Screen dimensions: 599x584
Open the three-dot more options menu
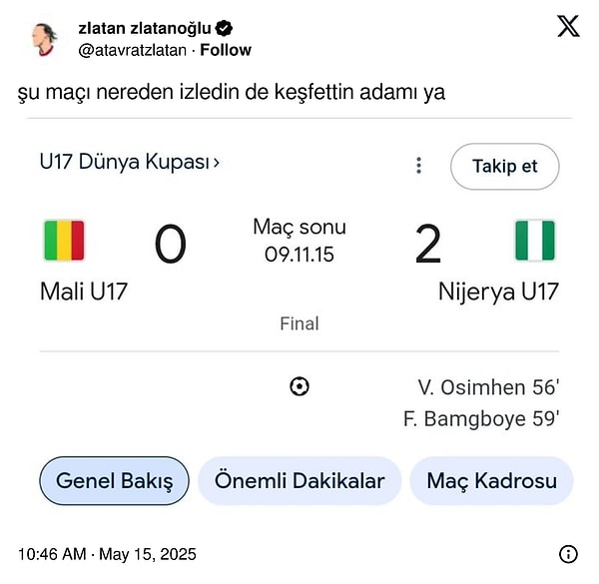pyautogui.click(x=419, y=166)
